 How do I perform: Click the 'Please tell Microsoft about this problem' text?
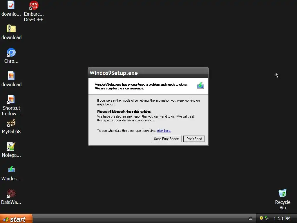click(x=124, y=112)
